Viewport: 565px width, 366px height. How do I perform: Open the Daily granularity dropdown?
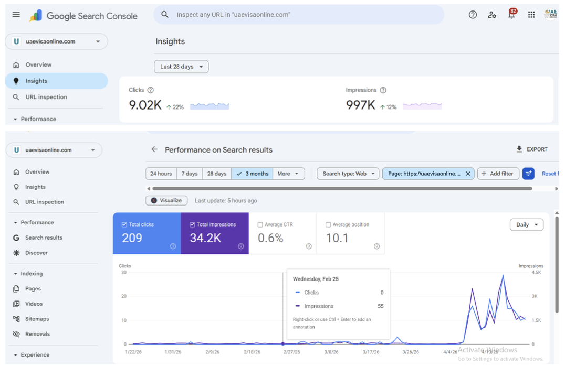[527, 224]
